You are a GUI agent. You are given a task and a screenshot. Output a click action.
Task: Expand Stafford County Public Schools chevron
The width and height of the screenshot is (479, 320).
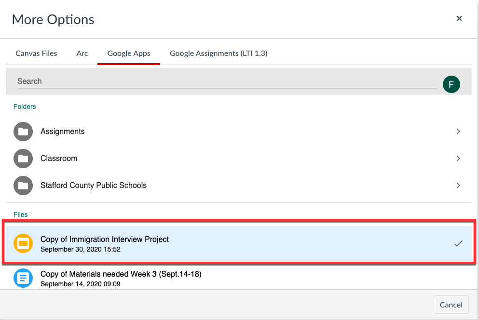coord(458,186)
